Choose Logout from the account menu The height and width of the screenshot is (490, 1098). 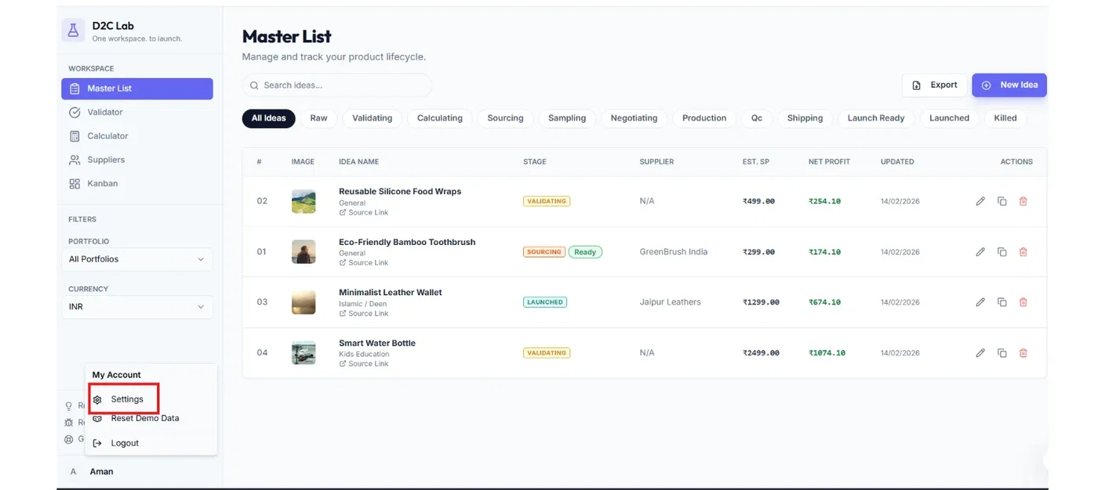[x=124, y=443]
